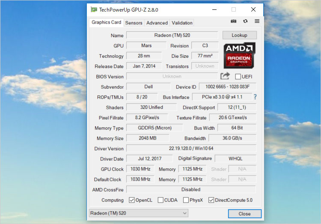Click the Default Clock row Shader N/A field

[x=242, y=179]
